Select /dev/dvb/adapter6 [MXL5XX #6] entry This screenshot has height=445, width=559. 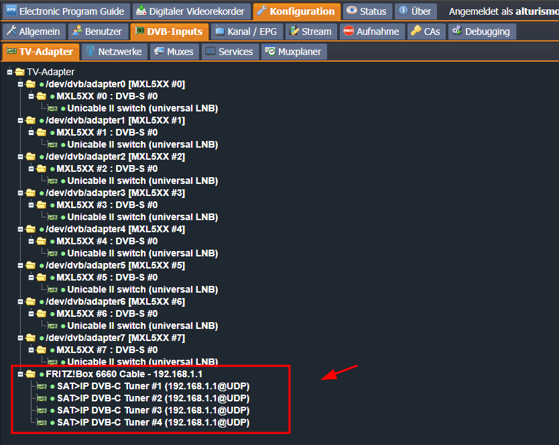point(115,302)
